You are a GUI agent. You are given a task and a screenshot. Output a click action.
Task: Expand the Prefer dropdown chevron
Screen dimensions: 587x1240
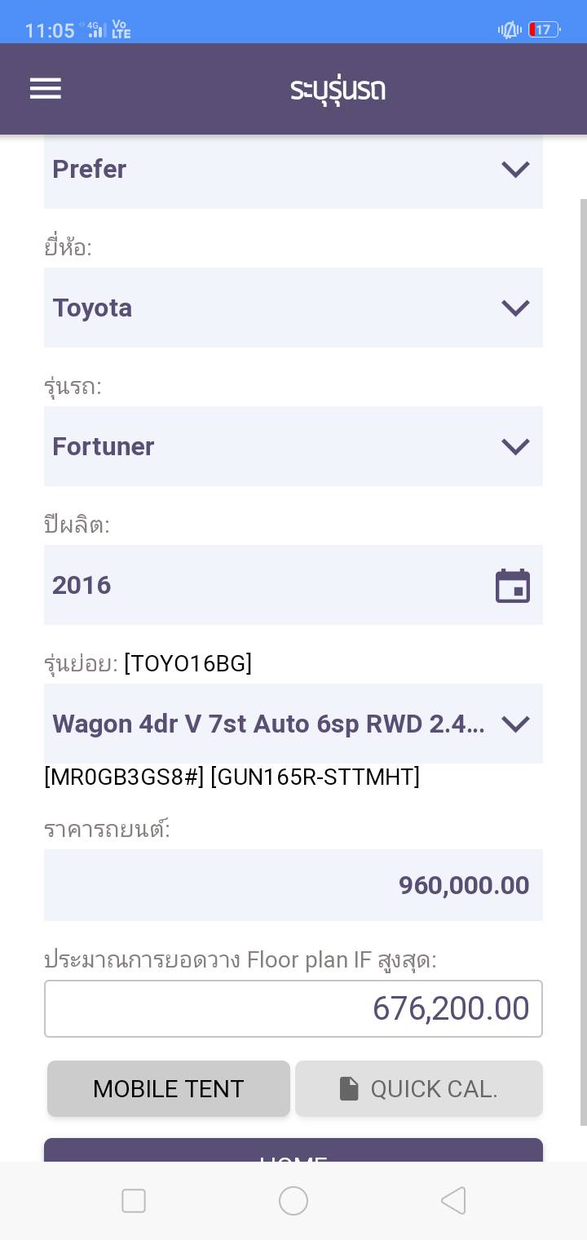pos(515,169)
